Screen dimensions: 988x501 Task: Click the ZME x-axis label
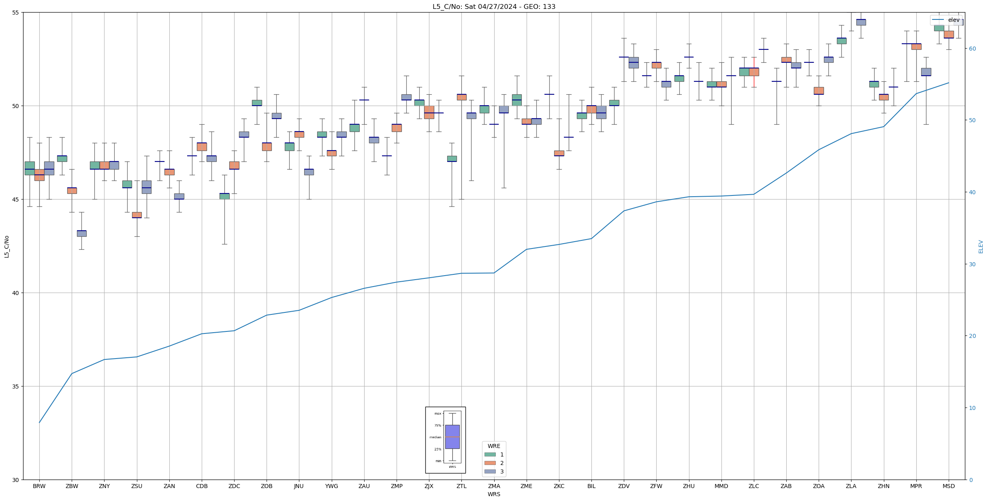(527, 486)
